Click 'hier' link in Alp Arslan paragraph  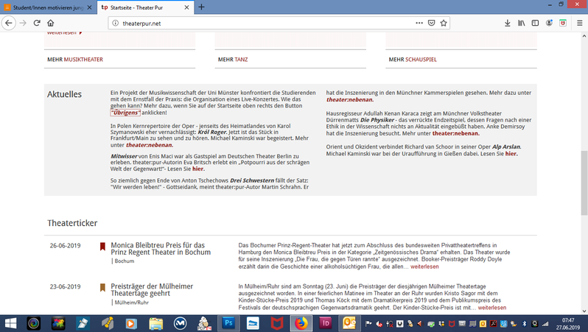tap(511, 154)
